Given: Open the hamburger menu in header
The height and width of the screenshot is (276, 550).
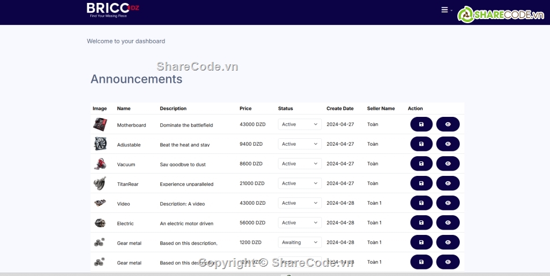Looking at the screenshot, I should pos(445,10).
